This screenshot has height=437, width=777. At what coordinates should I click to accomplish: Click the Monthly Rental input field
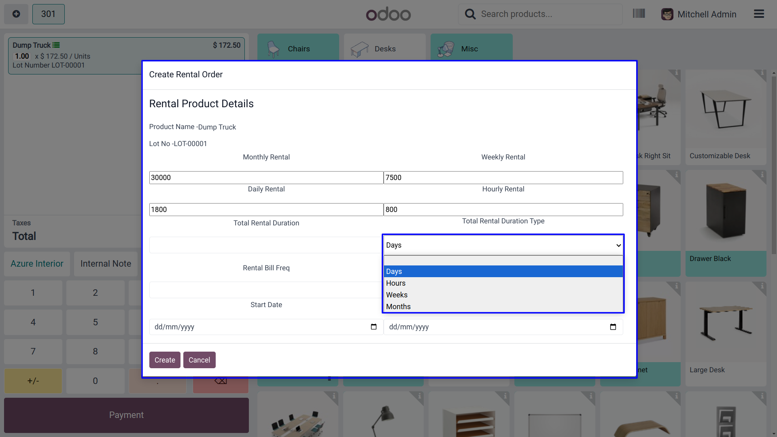(266, 178)
